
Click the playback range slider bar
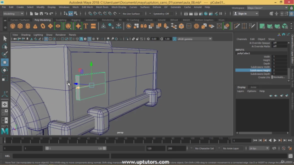click(x=76, y=148)
